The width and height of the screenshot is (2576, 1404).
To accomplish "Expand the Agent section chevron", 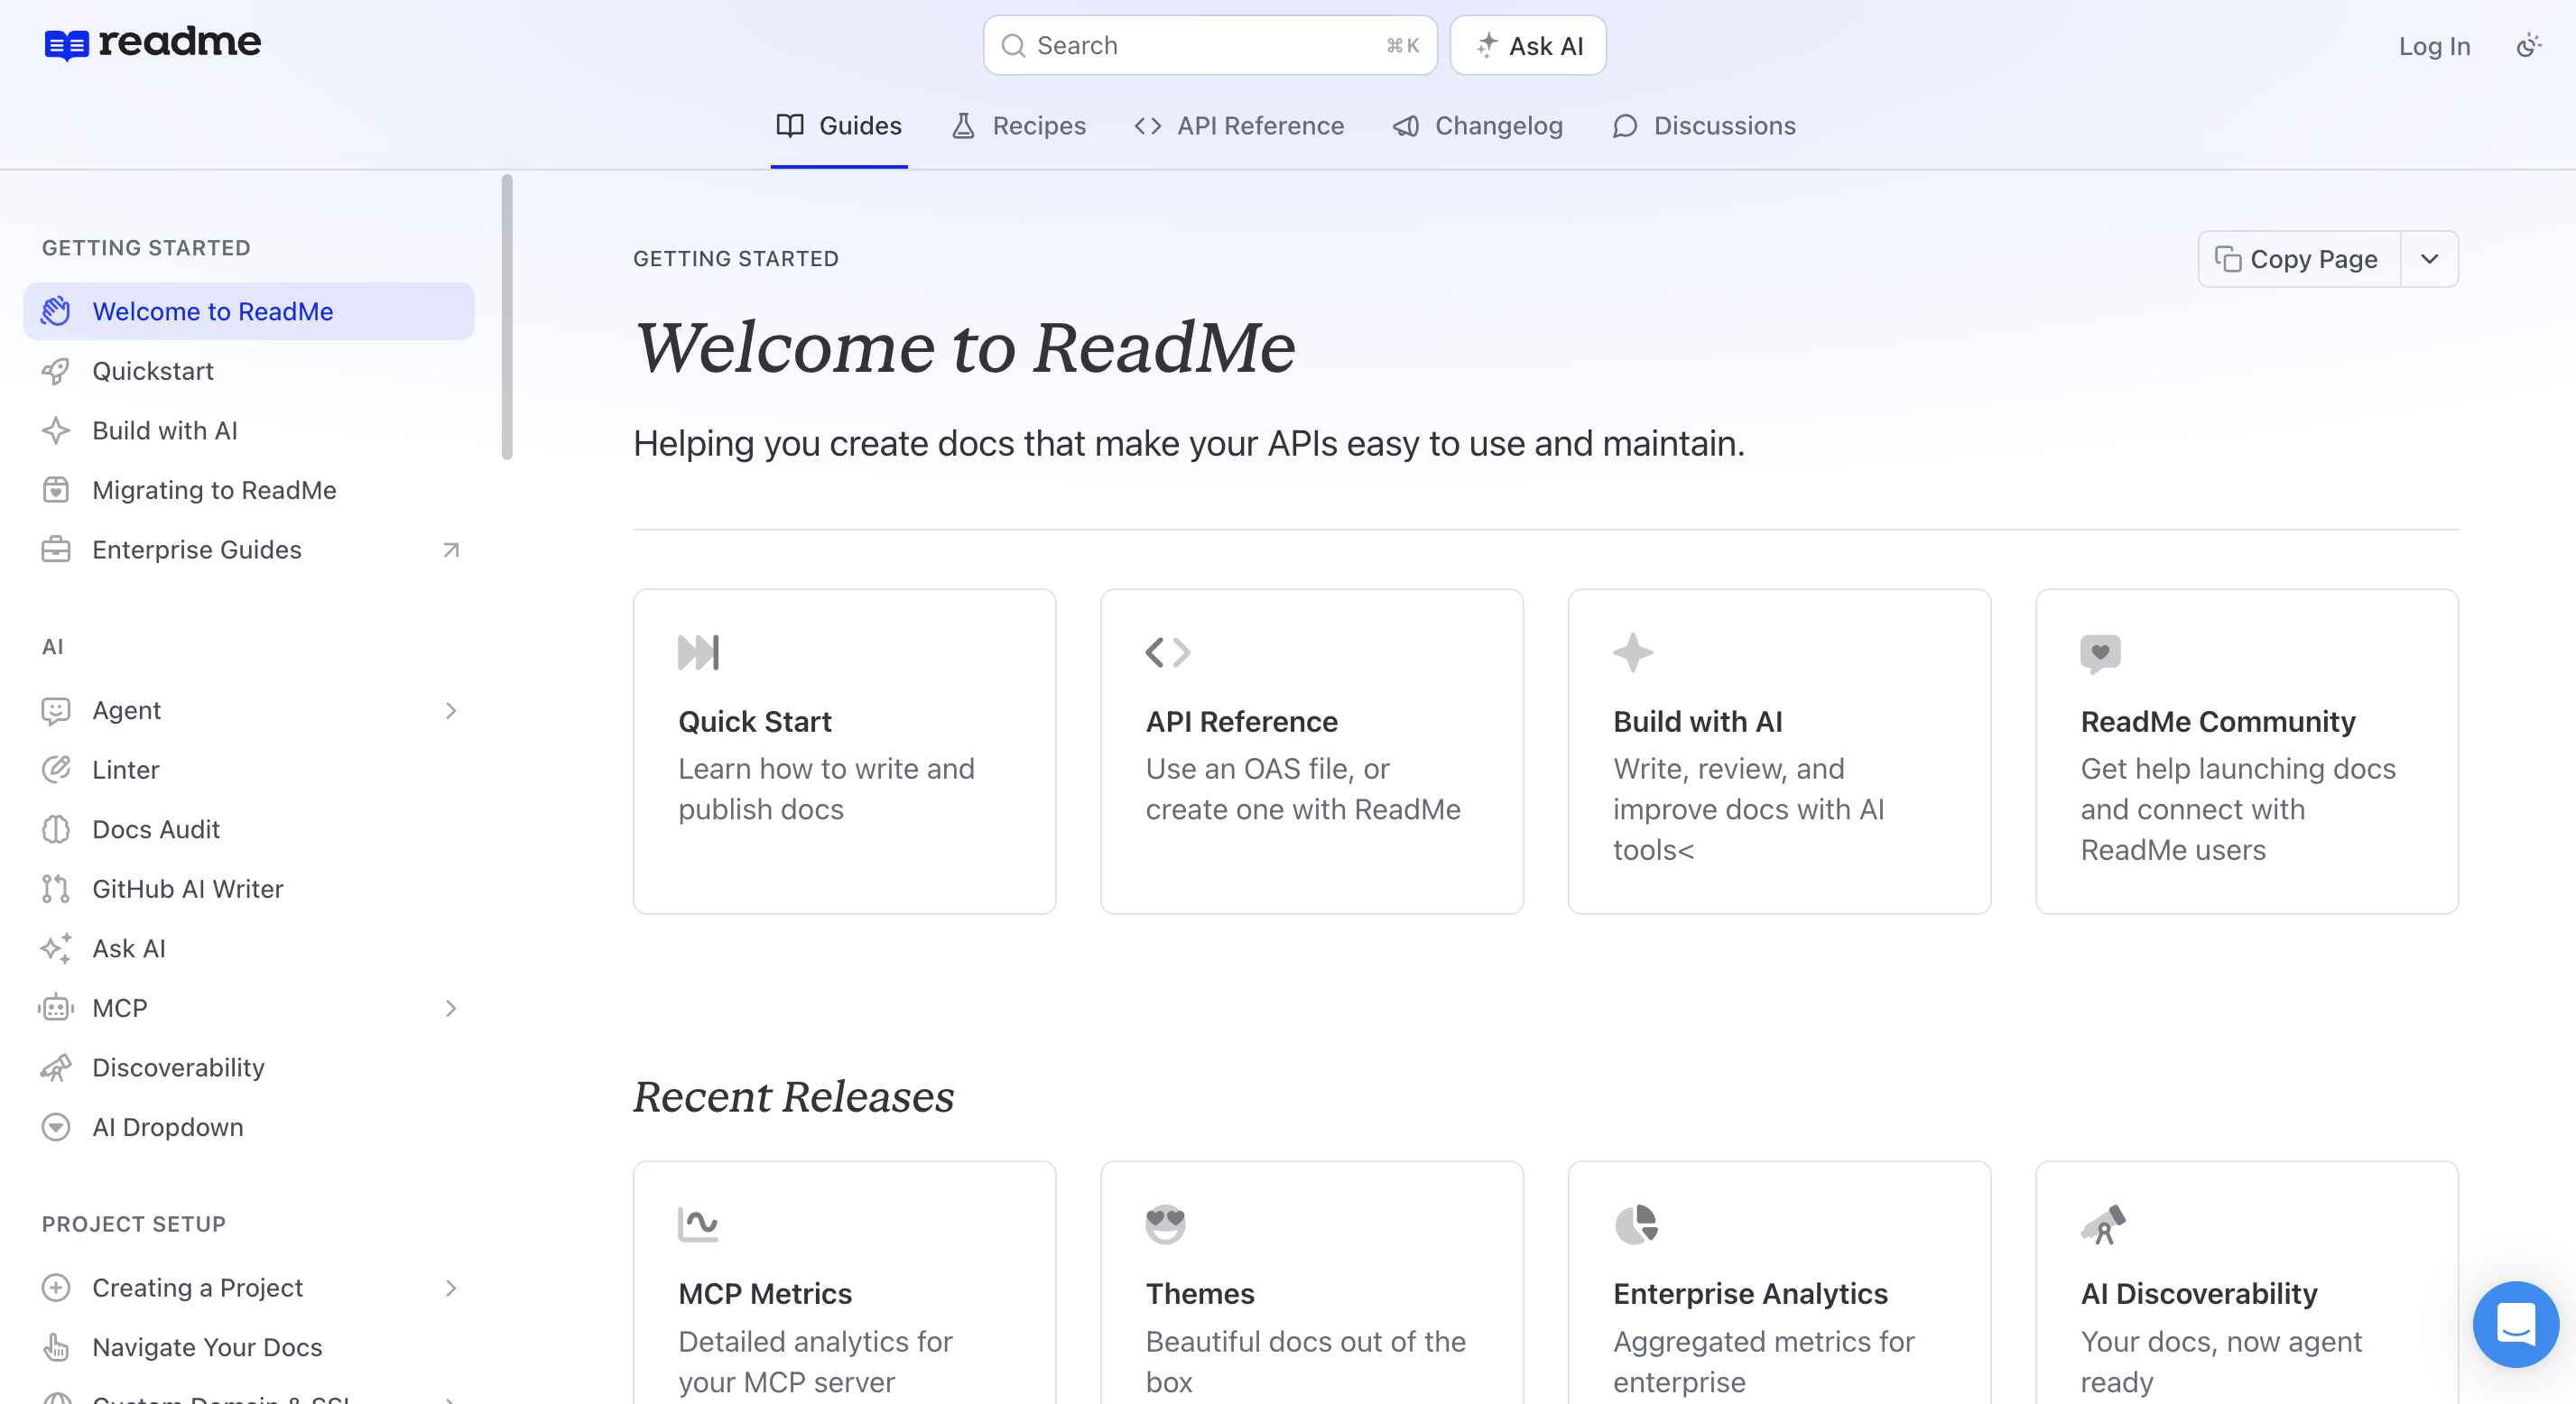I will click(x=451, y=710).
